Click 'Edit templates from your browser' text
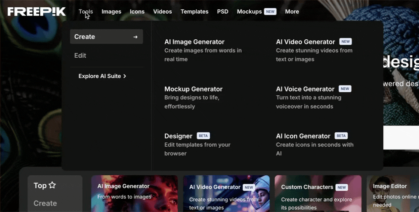Viewport: 419px width, 212px height. coord(197,149)
